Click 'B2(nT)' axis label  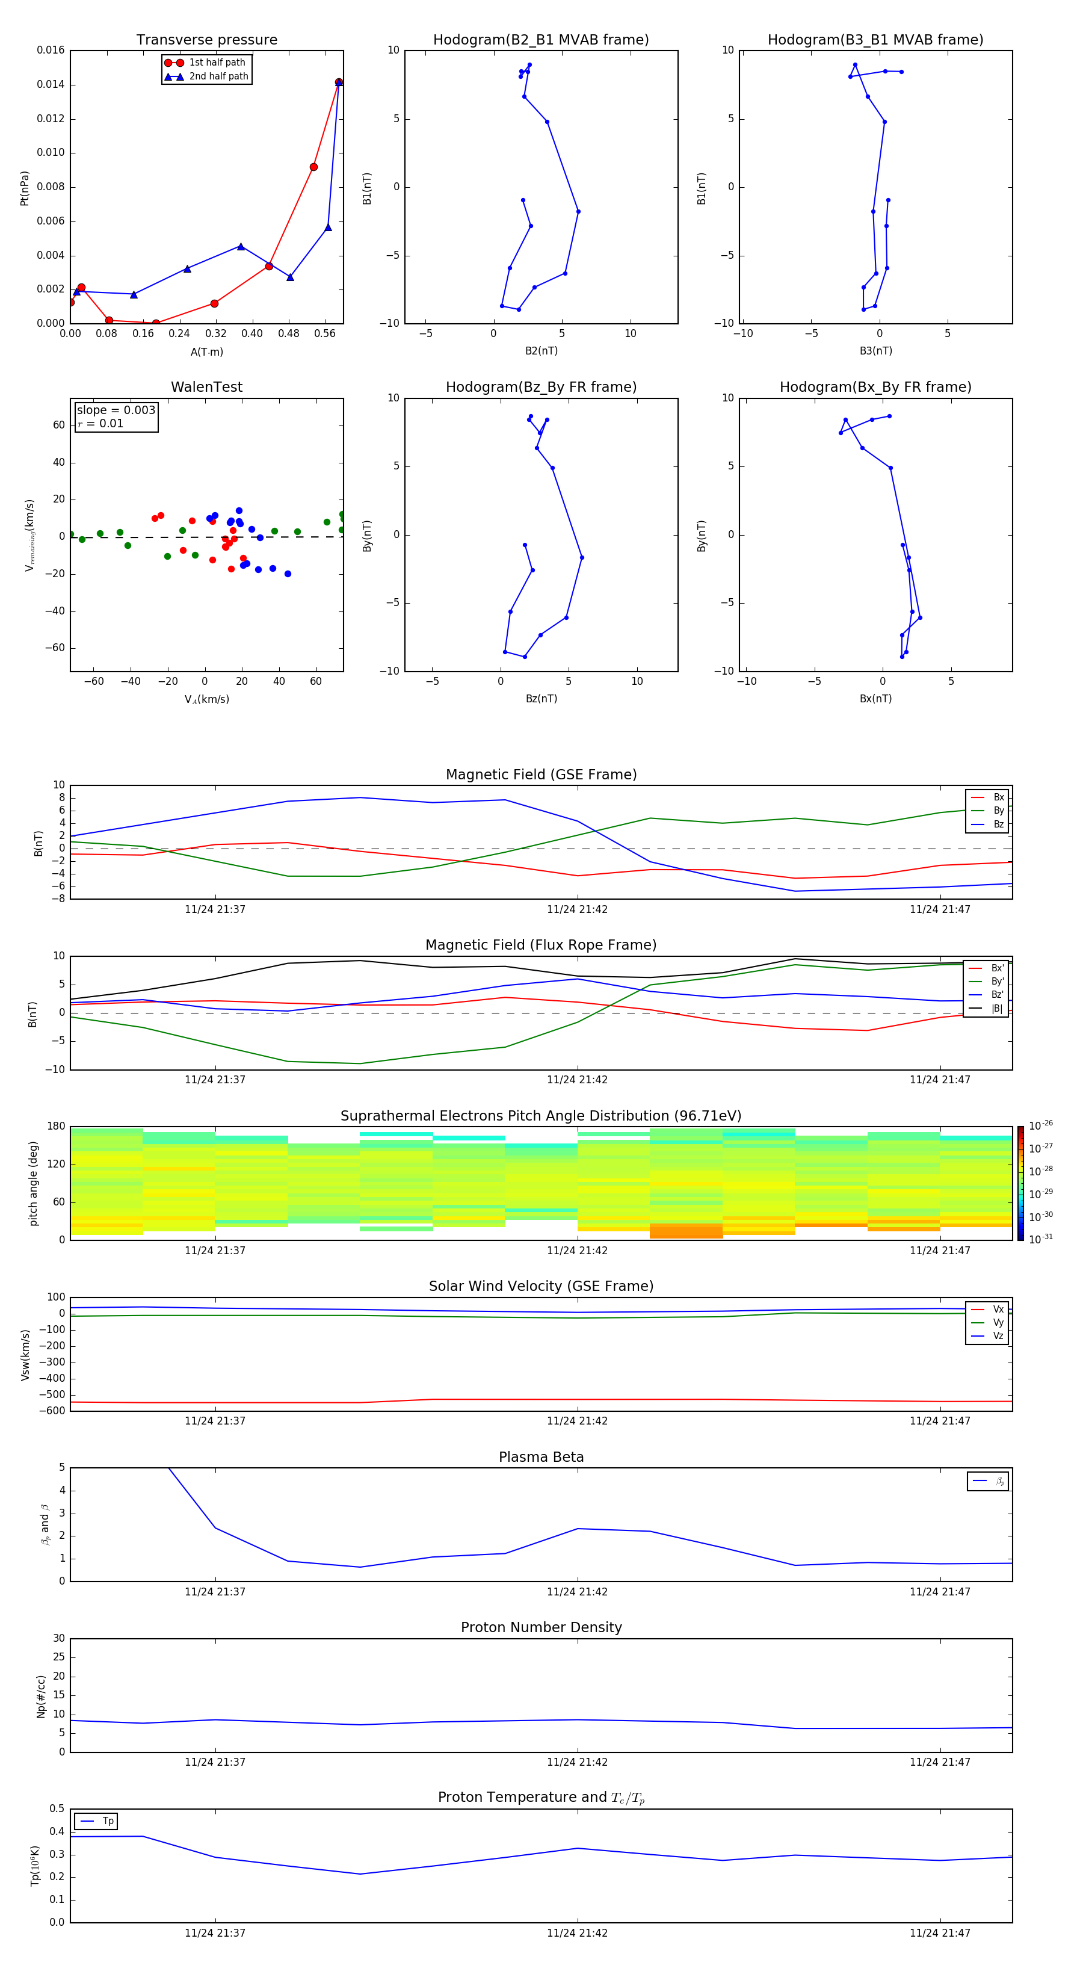coord(541,351)
